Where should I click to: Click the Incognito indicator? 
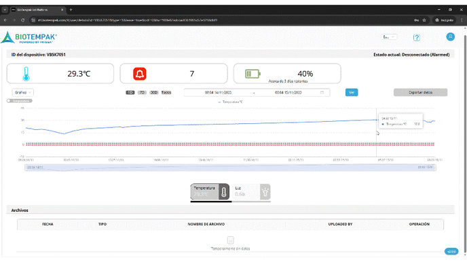[x=444, y=20]
